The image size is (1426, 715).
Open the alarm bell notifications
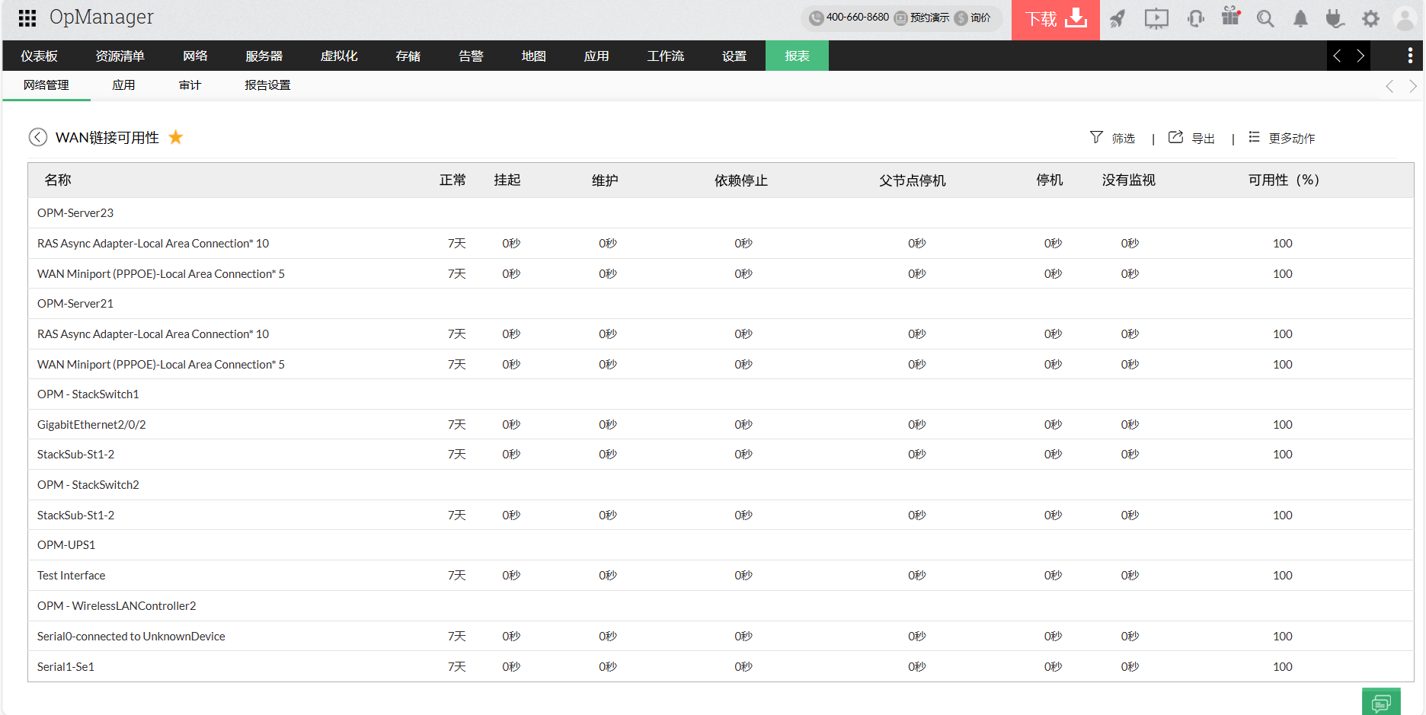click(1300, 19)
